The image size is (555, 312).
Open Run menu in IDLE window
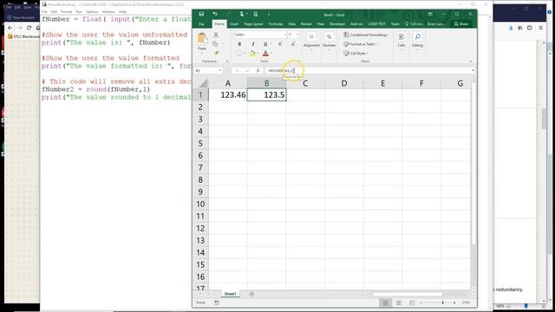click(x=79, y=11)
